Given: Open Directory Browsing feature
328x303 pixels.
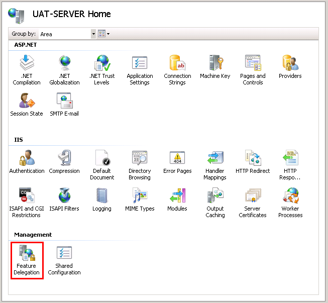Looking at the screenshot, I should pyautogui.click(x=140, y=165).
